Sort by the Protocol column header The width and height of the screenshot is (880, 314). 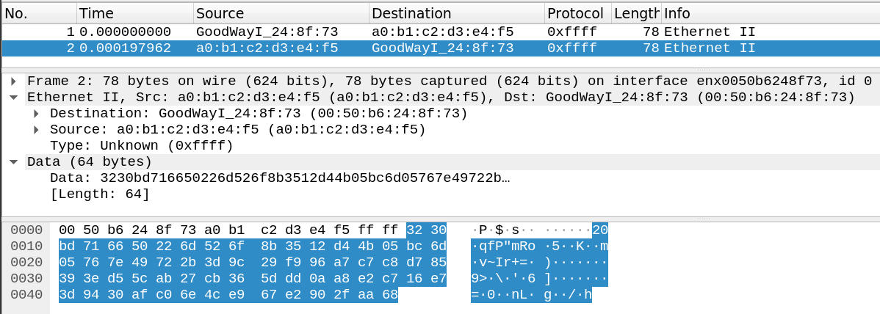pos(578,13)
